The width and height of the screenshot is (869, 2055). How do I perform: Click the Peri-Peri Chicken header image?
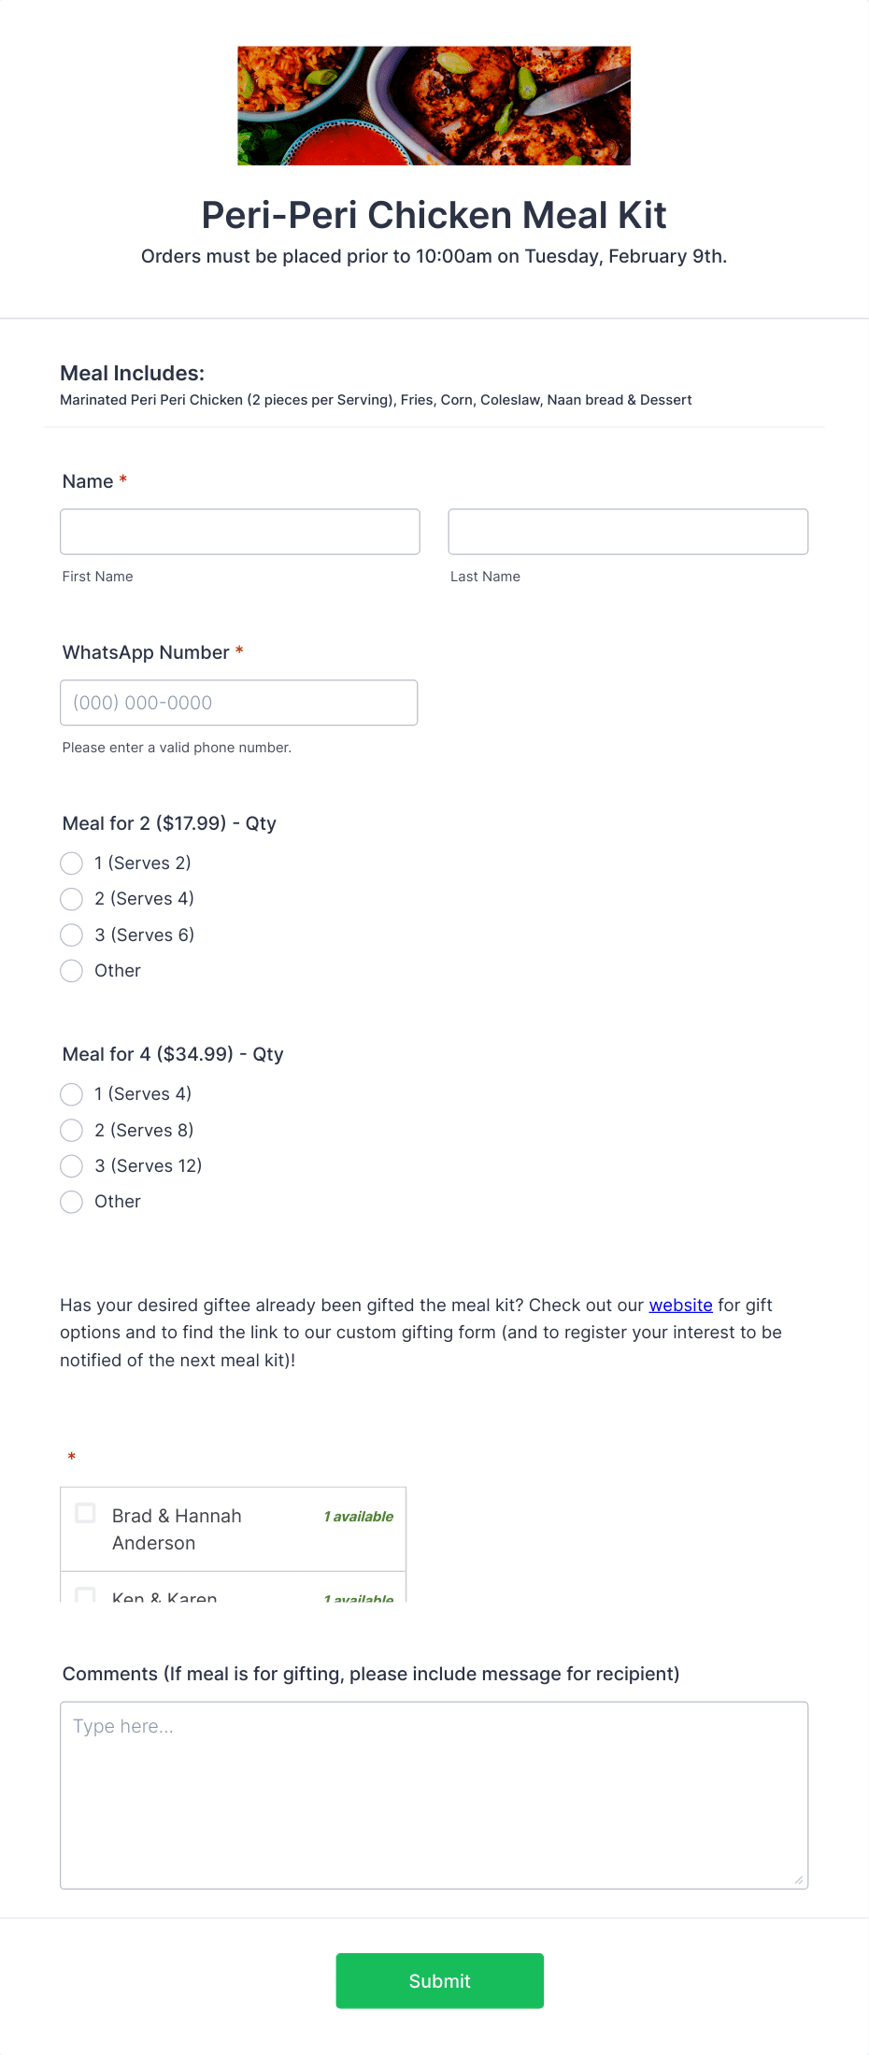tap(434, 106)
